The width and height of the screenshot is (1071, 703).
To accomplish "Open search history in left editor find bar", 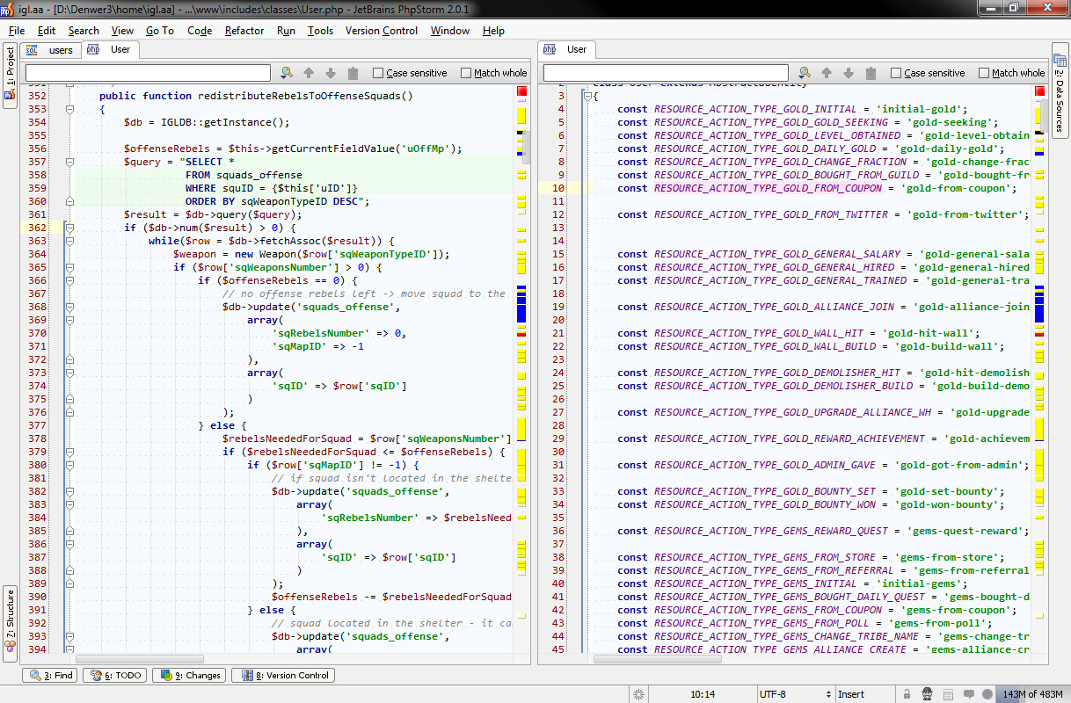I will point(287,73).
